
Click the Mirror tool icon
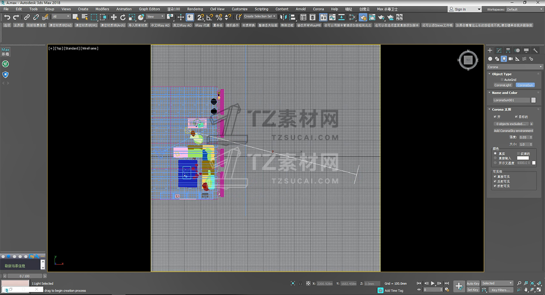click(283, 17)
